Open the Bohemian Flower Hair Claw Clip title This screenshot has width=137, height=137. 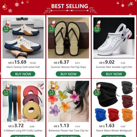(x=68, y=131)
